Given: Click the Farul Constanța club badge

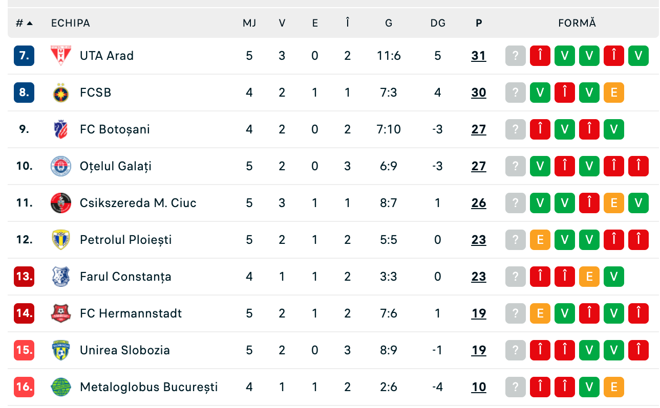Looking at the screenshot, I should 61,277.
